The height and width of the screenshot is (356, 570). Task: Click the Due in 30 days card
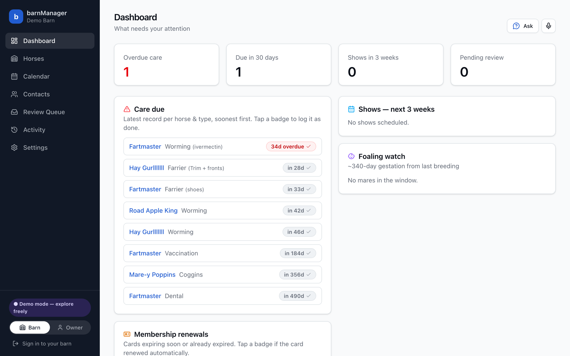point(279,65)
